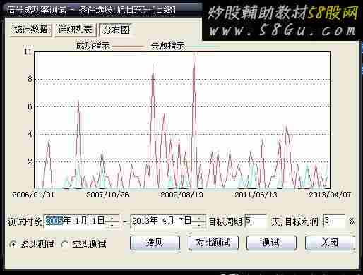Decrease the end date with down spinner
Viewport: 363px width, 275px height.
click(x=199, y=225)
